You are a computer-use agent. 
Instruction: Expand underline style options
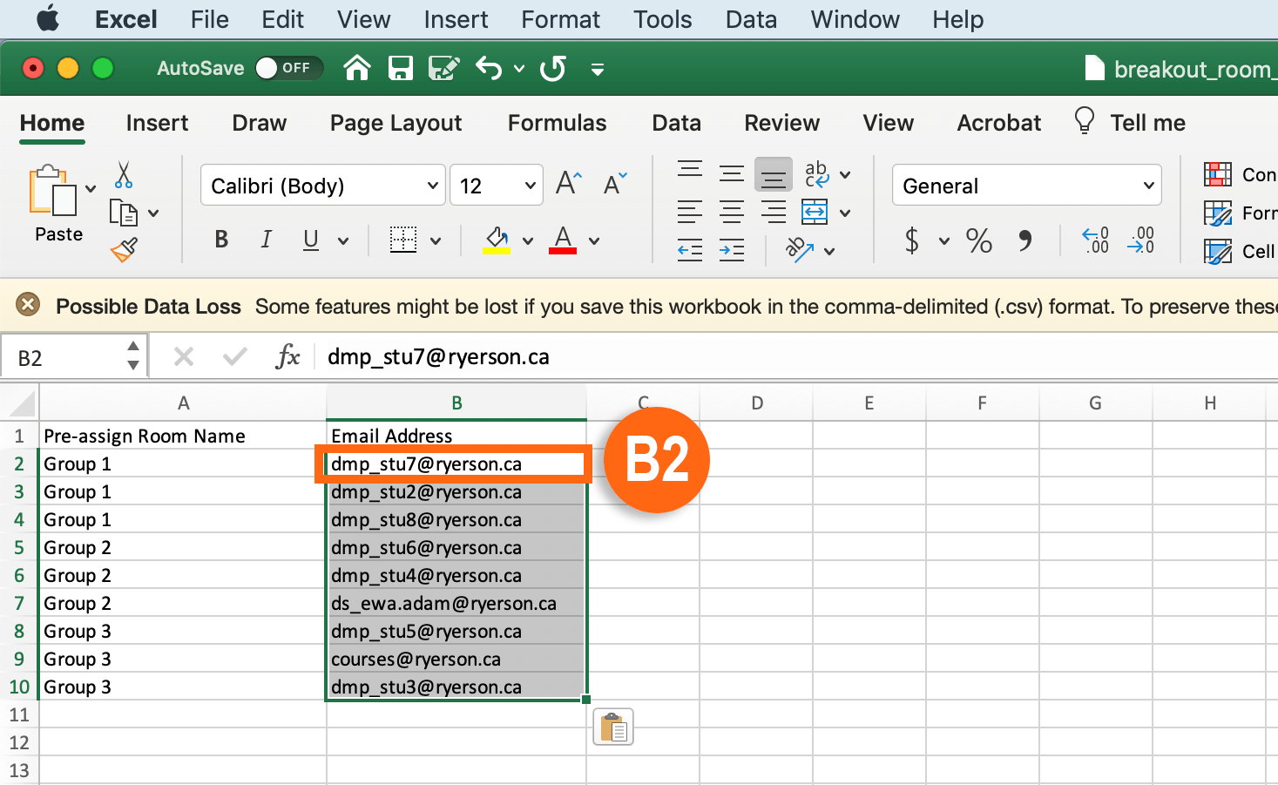343,240
